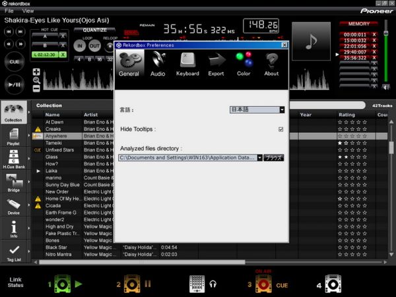Delete Hot Cue B with its X
This screenshot has height=297, width=396.
tap(63, 46)
